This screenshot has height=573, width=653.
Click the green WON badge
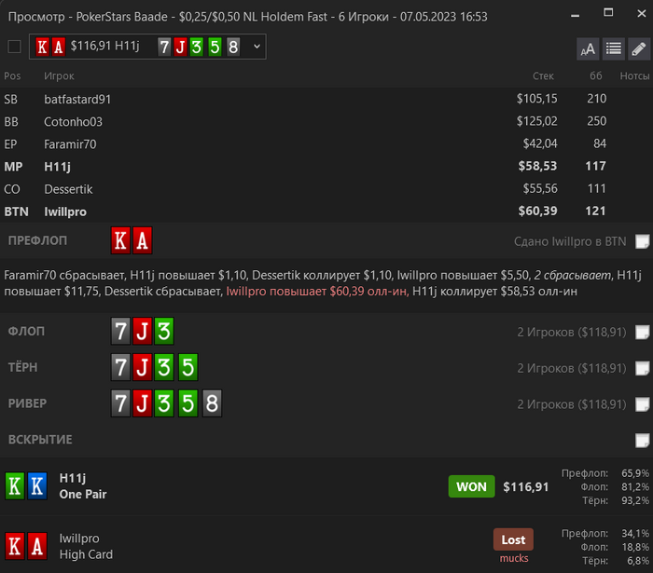pos(471,486)
